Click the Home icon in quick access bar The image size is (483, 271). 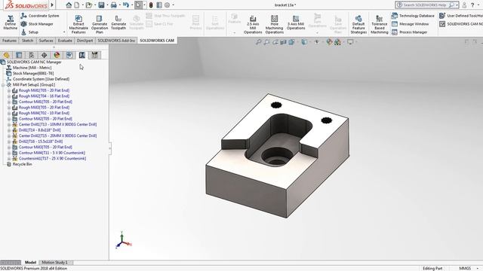69,5
